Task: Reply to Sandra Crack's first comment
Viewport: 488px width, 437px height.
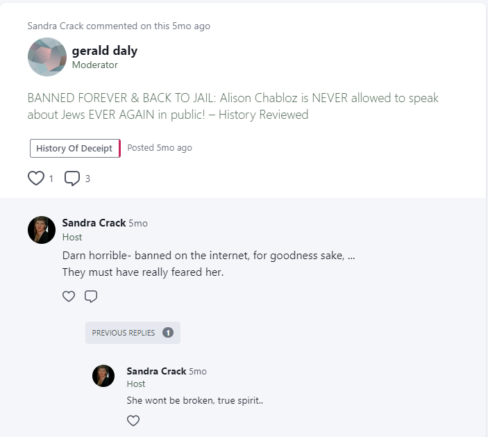Action: tap(91, 296)
